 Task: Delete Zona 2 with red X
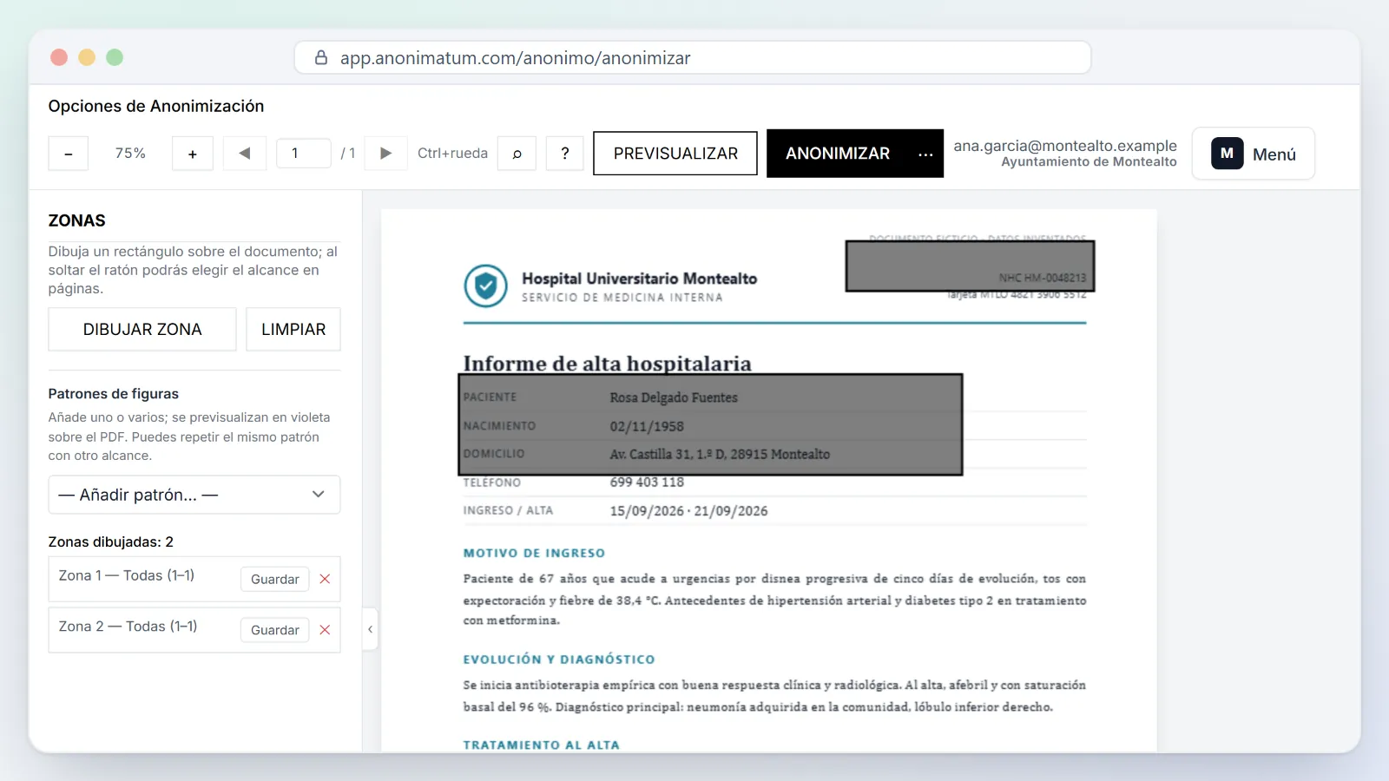point(325,630)
